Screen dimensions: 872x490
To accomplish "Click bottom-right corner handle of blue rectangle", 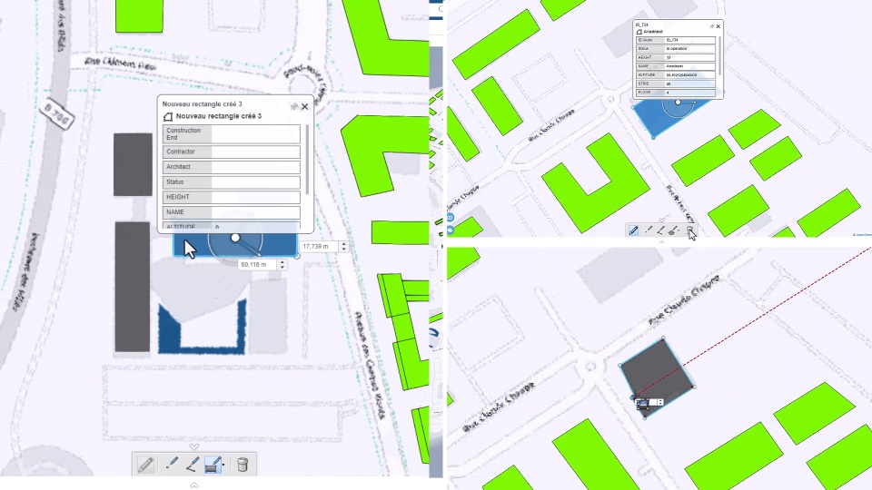I will 297,256.
